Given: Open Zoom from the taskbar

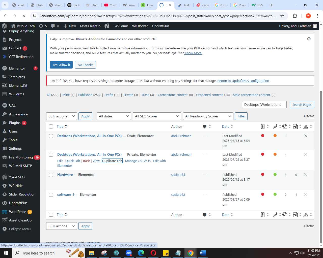Looking at the screenshot, I should (x=129, y=253).
